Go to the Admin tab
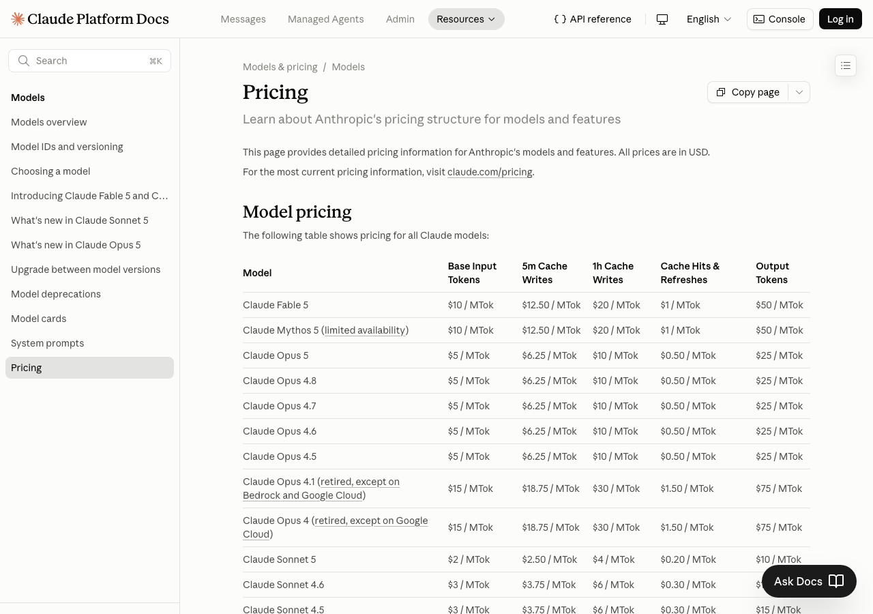This screenshot has height=614, width=873. 400,19
